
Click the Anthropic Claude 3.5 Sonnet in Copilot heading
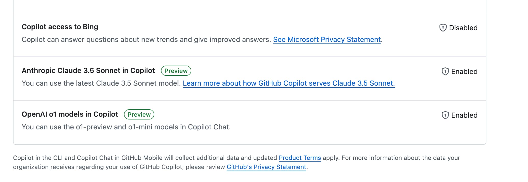coord(88,70)
